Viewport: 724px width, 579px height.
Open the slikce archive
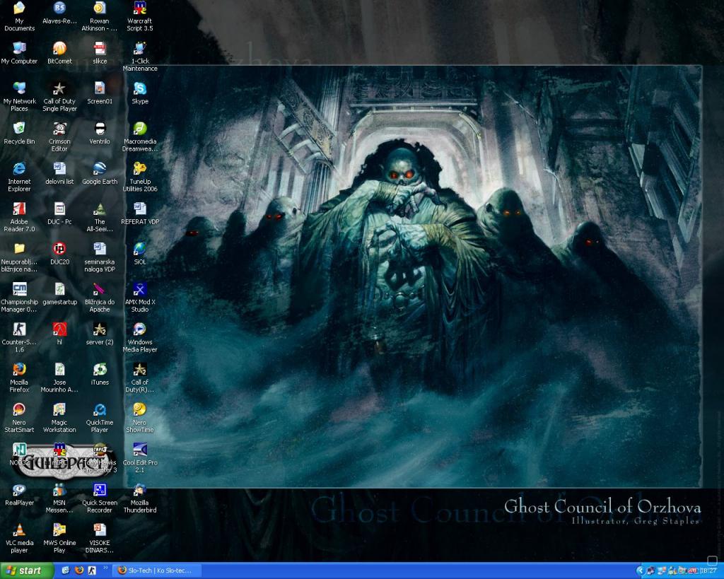click(x=100, y=52)
